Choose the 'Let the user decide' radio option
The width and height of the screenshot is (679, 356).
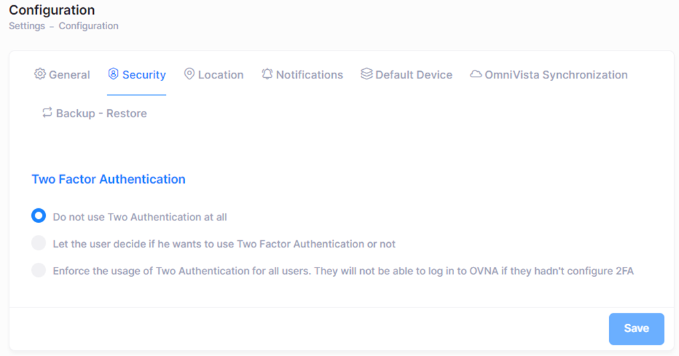(39, 243)
